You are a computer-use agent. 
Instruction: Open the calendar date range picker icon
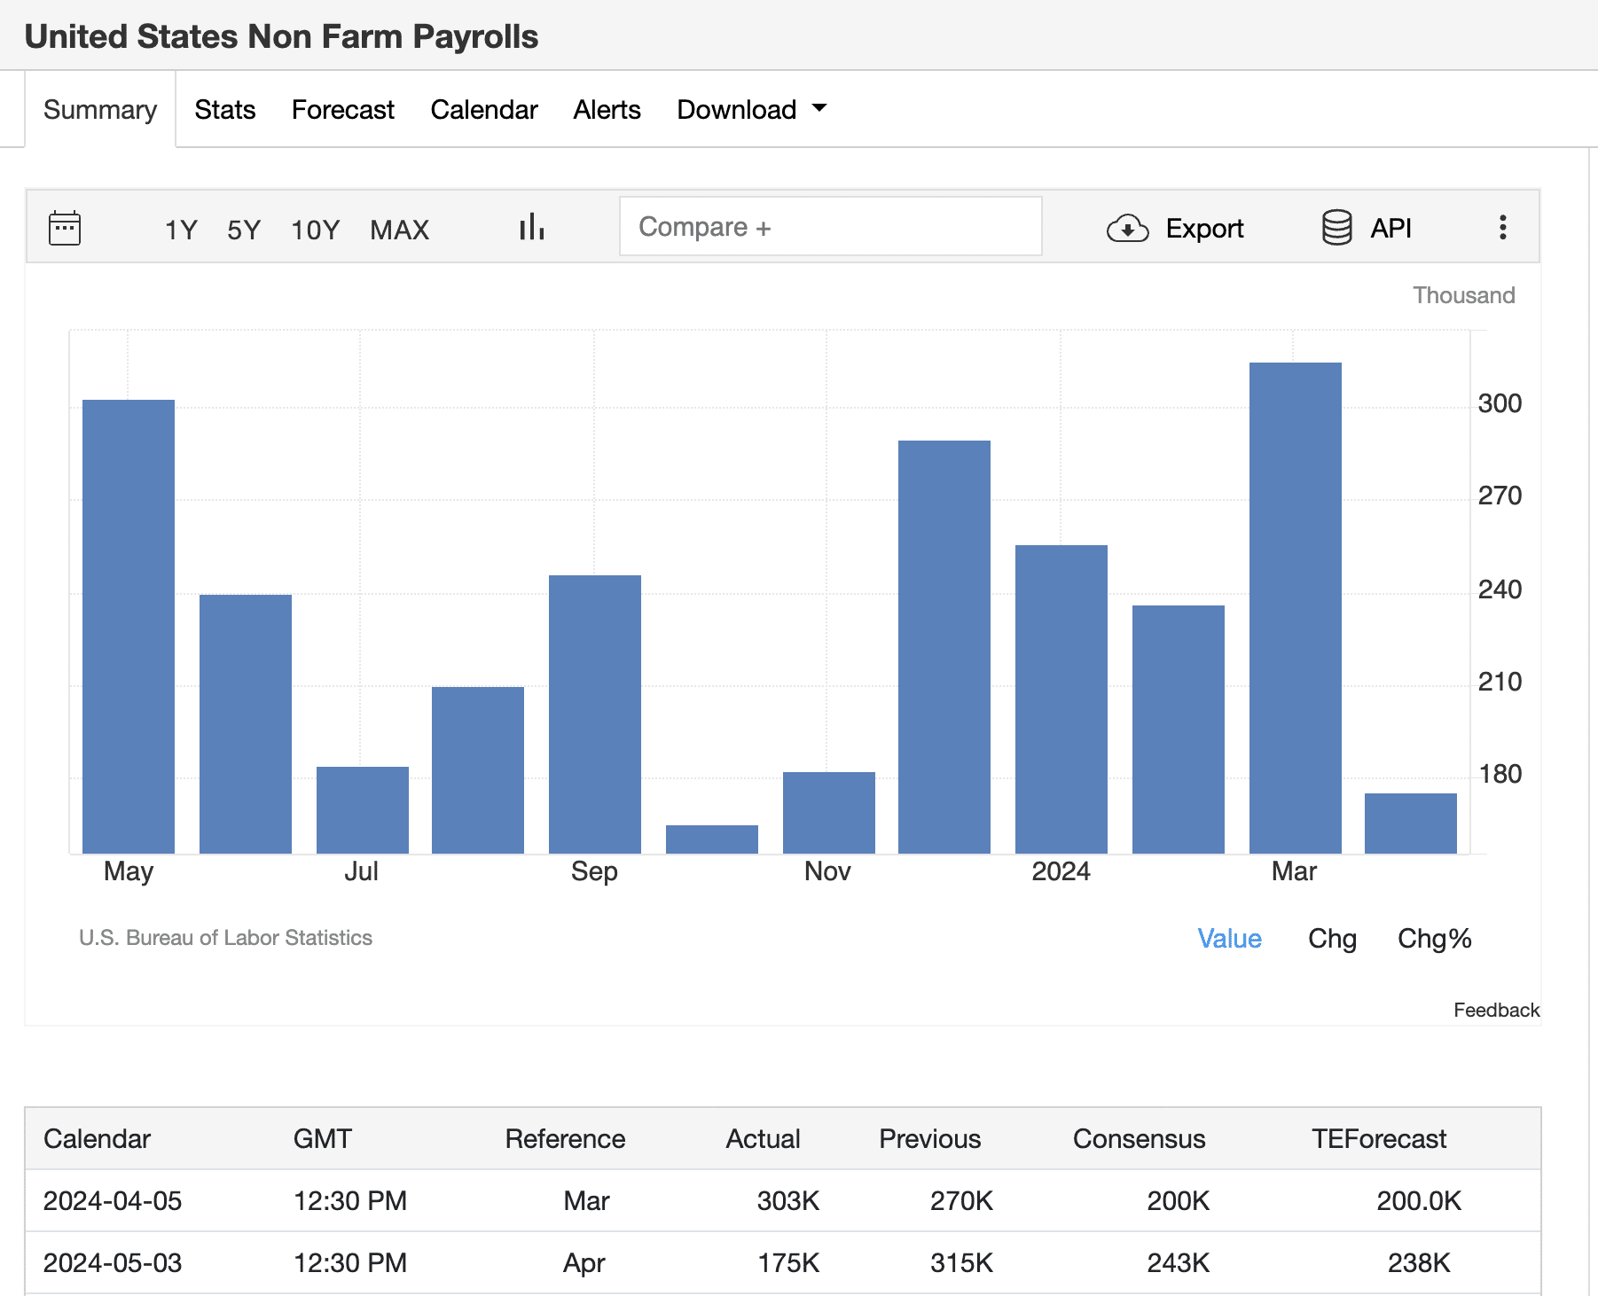coord(65,228)
